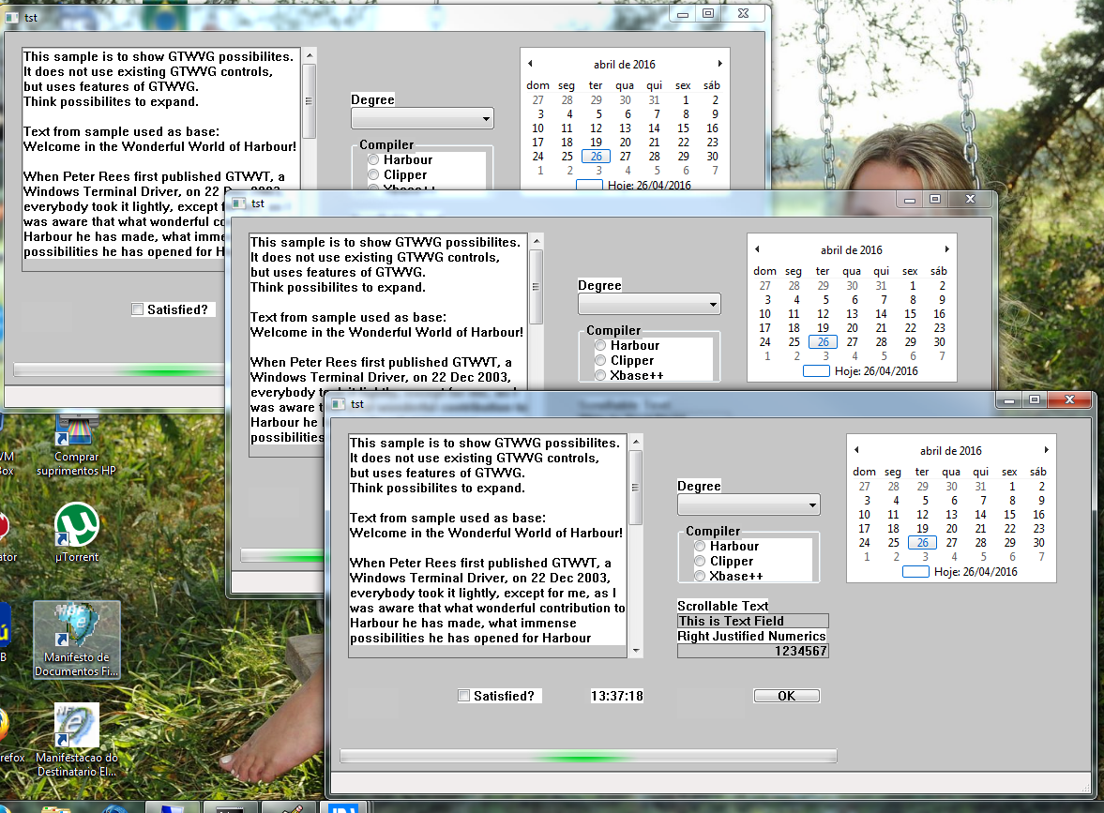Image resolution: width=1104 pixels, height=813 pixels.
Task: Select Harbour compiler radio in frontmost window
Action: [700, 546]
